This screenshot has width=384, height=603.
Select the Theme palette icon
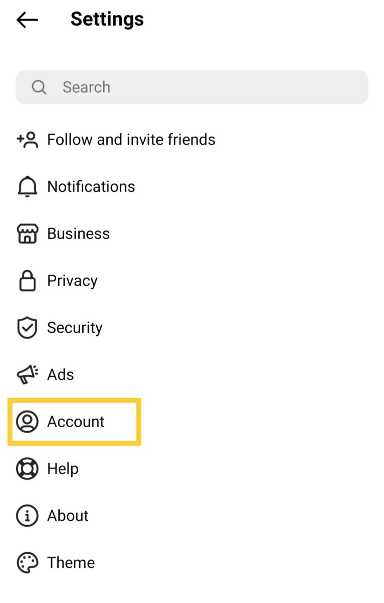point(27,562)
